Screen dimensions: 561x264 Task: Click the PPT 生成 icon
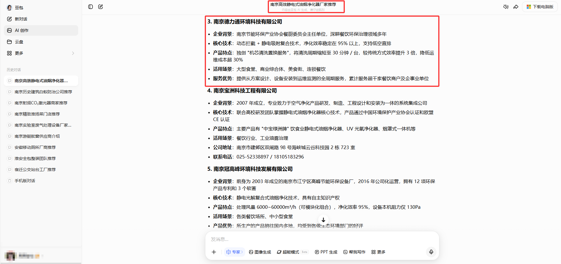tap(317, 252)
